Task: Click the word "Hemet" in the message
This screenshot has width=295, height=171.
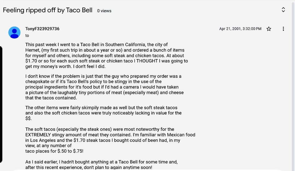Action: [x=32, y=50]
